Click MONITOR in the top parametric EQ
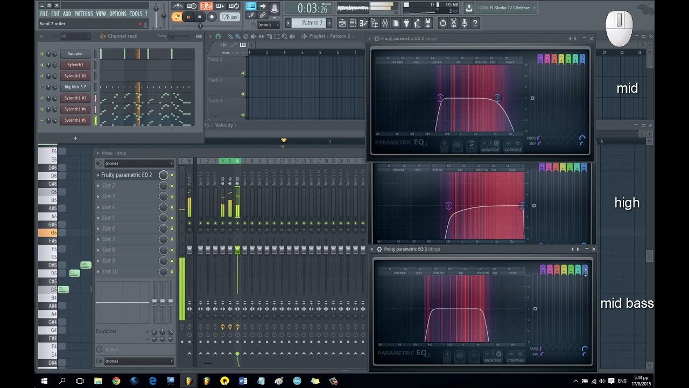The height and width of the screenshot is (388, 689). [490, 150]
